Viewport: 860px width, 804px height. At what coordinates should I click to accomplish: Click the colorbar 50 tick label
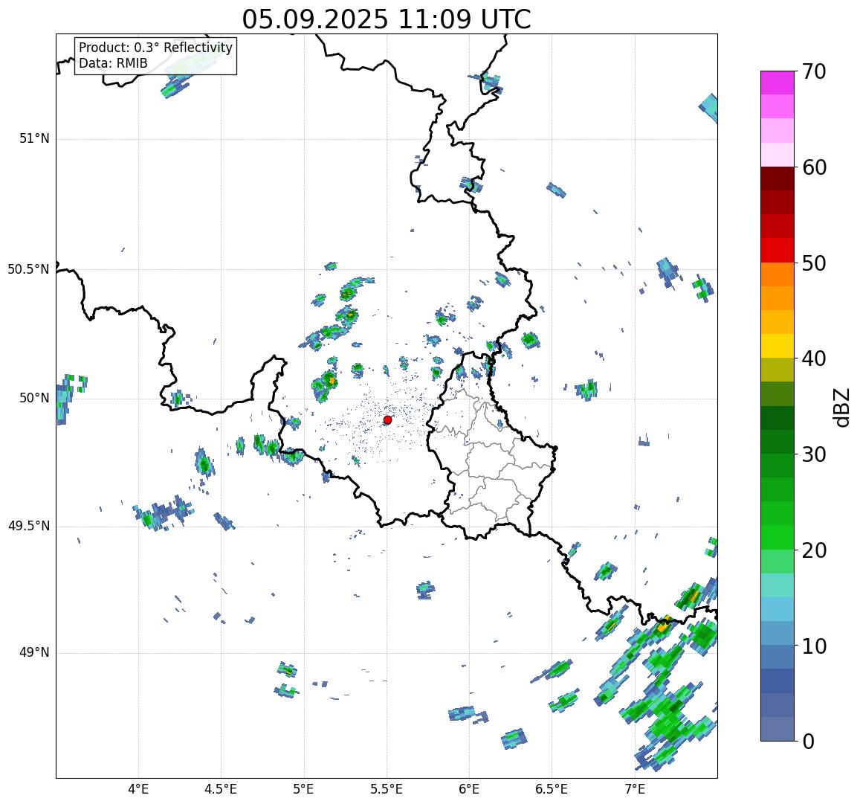[x=814, y=263]
